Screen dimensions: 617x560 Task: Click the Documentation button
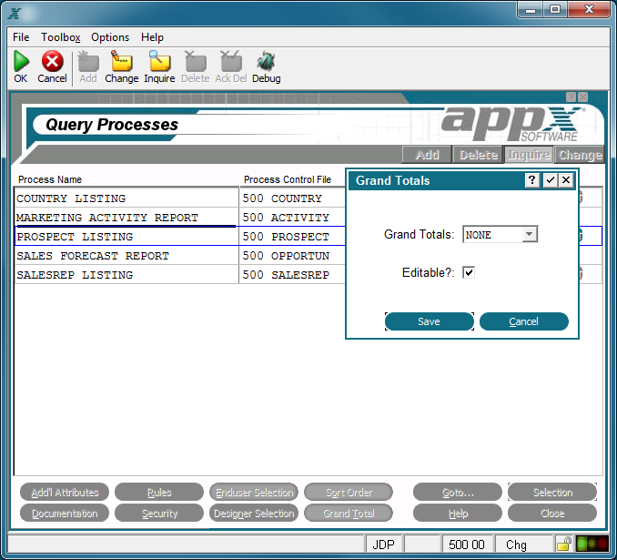point(65,514)
